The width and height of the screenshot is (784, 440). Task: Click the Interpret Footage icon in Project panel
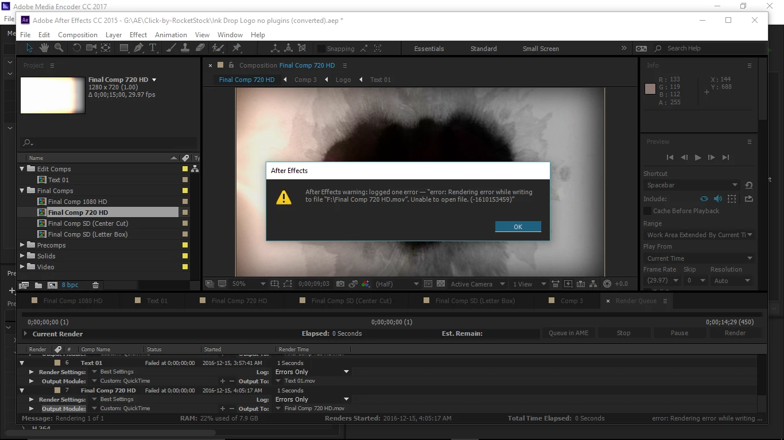(x=24, y=285)
